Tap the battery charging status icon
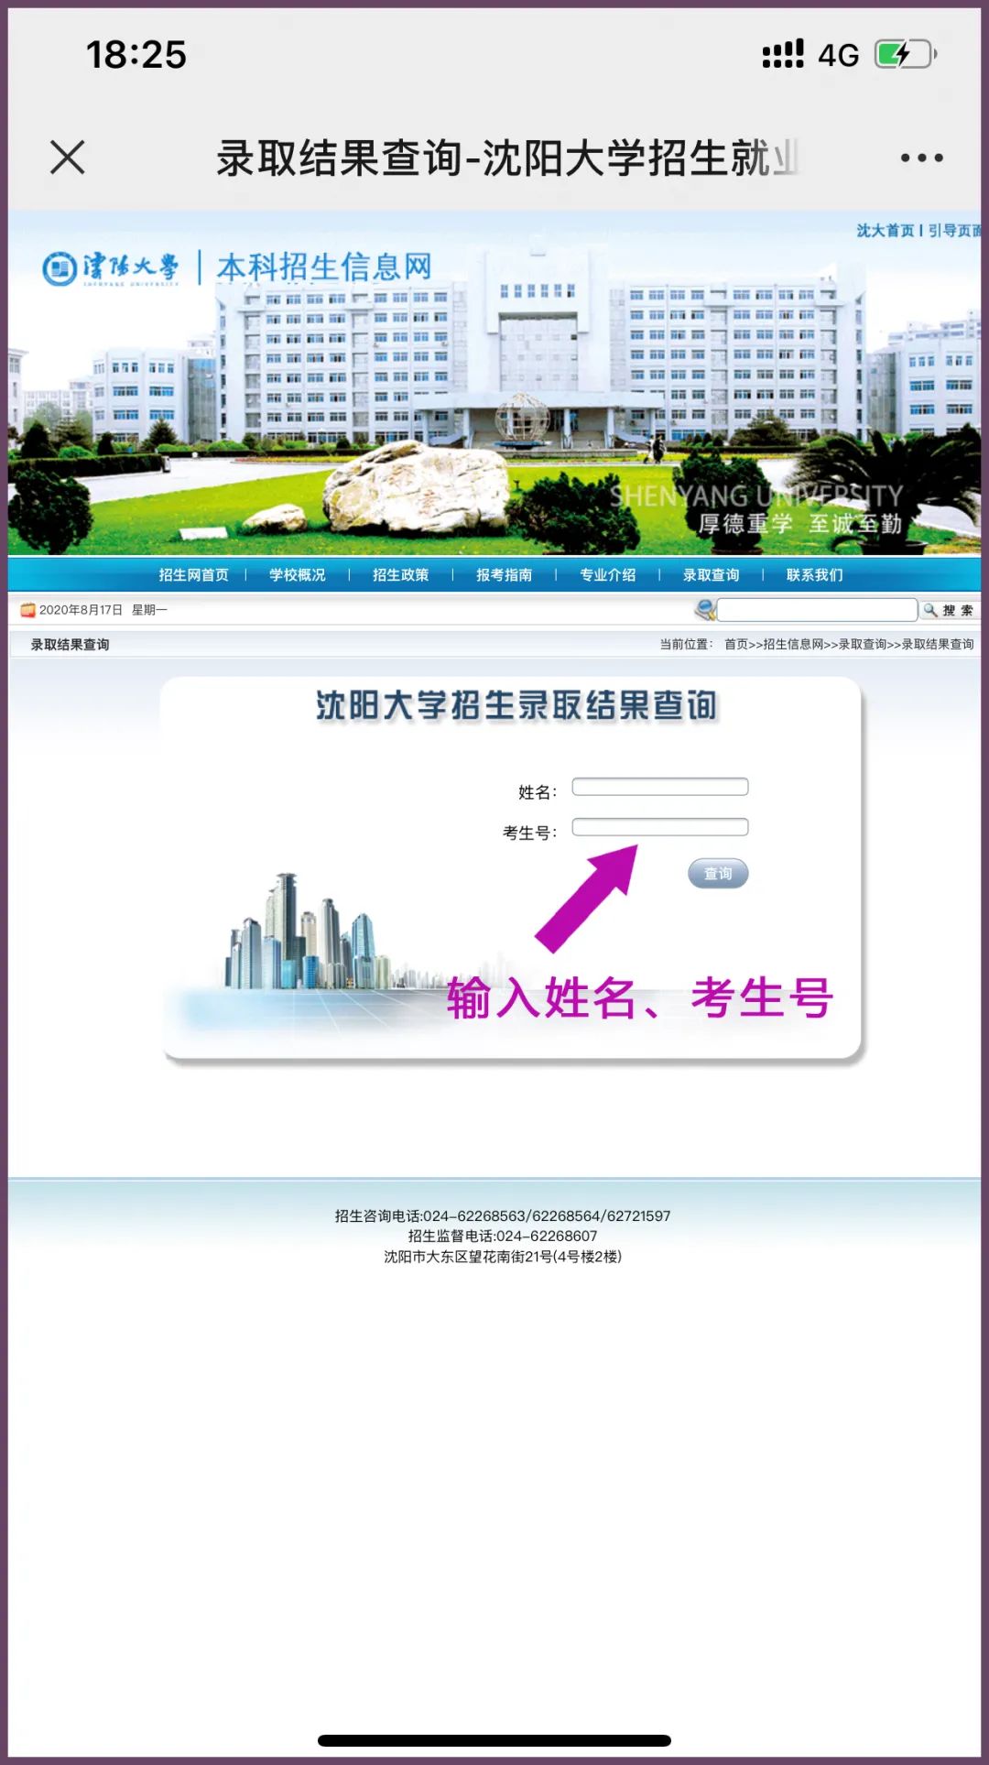This screenshot has height=1765, width=989. tap(906, 55)
